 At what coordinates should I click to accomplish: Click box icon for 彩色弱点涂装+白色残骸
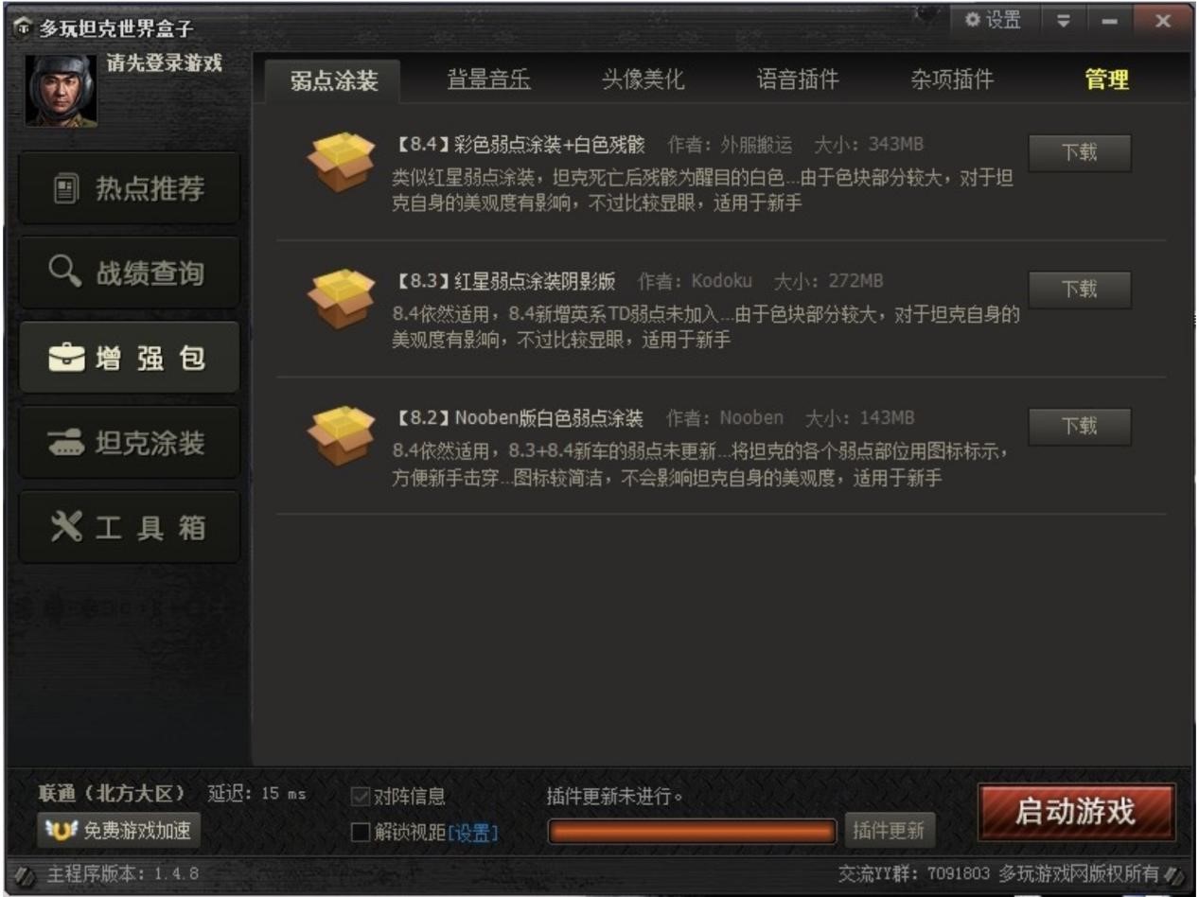click(342, 162)
